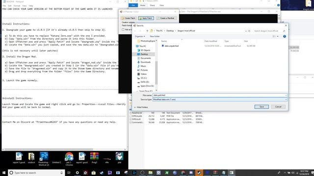Select 'This PC' breadcrumb in address bar
This screenshot has width=314, height=176.
point(159,31)
